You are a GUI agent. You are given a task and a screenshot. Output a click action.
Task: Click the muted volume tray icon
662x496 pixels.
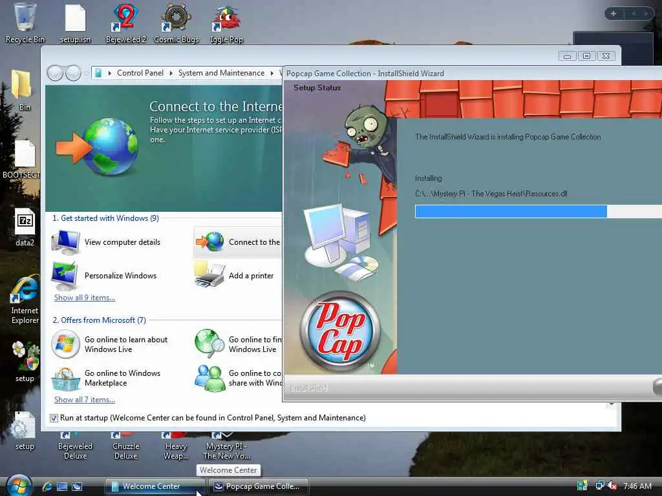coord(613,486)
